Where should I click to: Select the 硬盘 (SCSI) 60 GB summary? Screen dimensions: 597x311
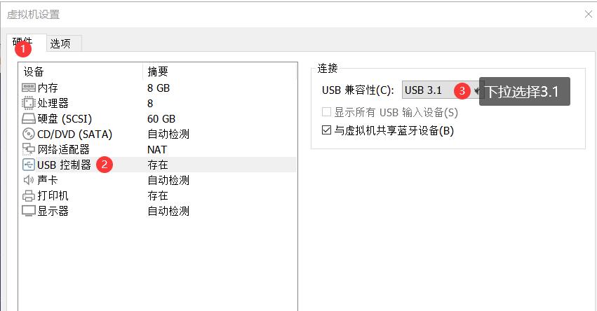pos(161,118)
